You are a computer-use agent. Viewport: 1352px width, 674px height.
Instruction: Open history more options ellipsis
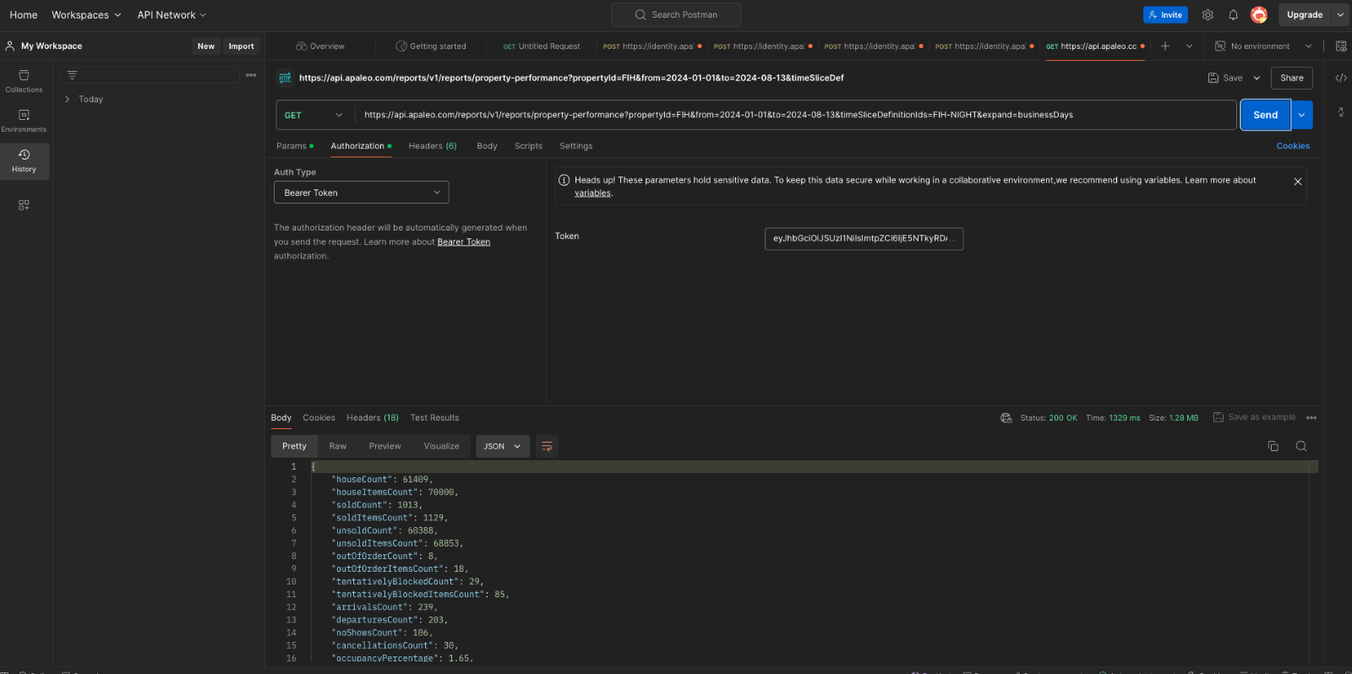pyautogui.click(x=251, y=75)
